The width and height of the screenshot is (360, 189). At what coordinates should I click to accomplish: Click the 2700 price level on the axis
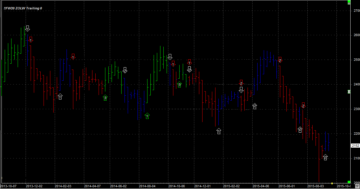click(356, 11)
